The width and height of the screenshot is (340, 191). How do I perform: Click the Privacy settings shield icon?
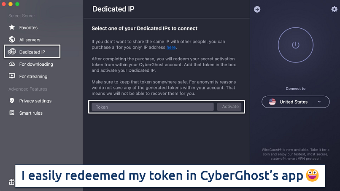coord(12,101)
